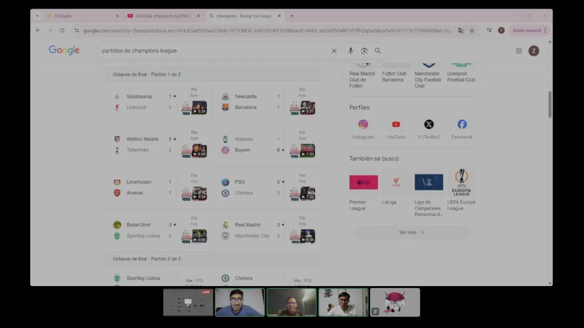Open translate page icon in address bar
The image size is (584, 328).
pyautogui.click(x=461, y=31)
